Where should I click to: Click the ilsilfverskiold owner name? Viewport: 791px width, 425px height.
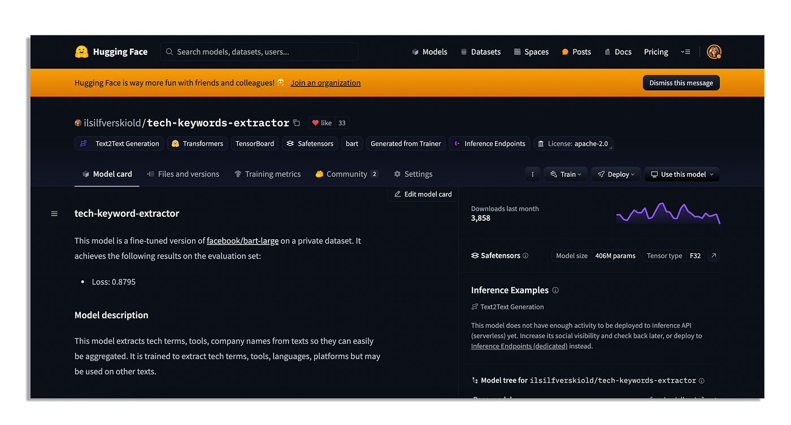pyautogui.click(x=112, y=123)
